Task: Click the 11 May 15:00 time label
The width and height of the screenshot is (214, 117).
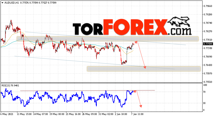Action: coord(24,114)
